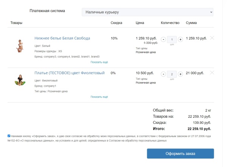Viewport: 227px width, 167px height.
Task: Open the Платье (ТЕСТОВОЕ) цвет Фиолетовый link
Action: click(x=69, y=73)
